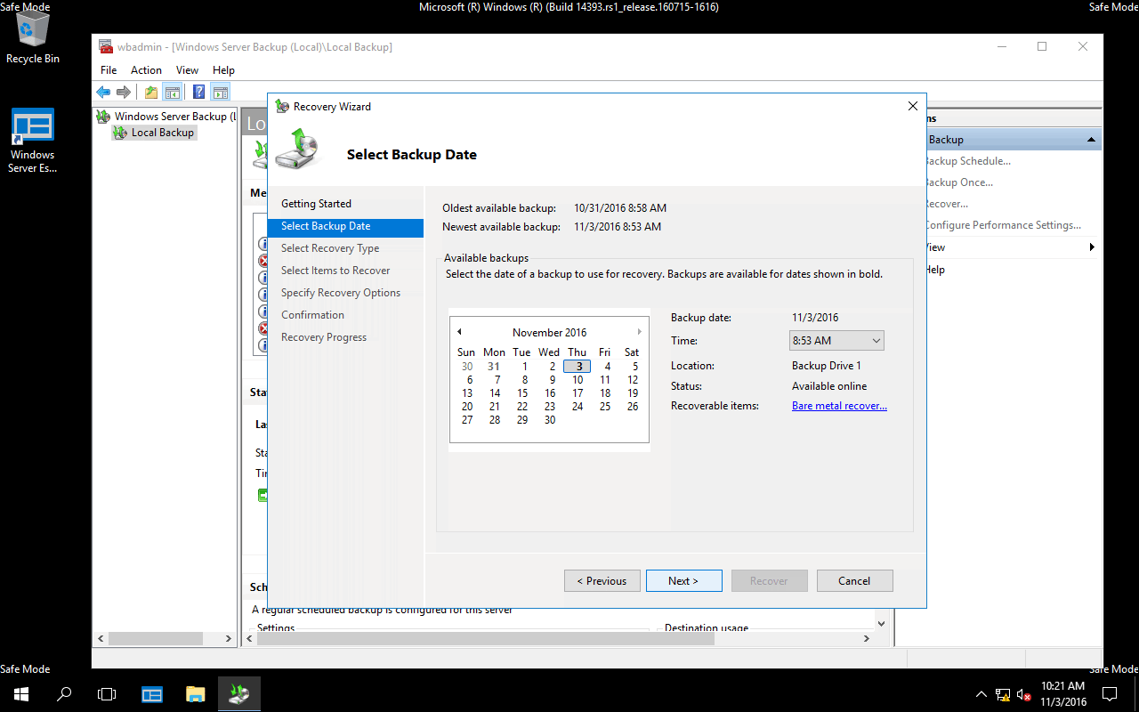Viewport: 1139px width, 712px height.
Task: Select October 31 in the calendar
Action: (494, 367)
